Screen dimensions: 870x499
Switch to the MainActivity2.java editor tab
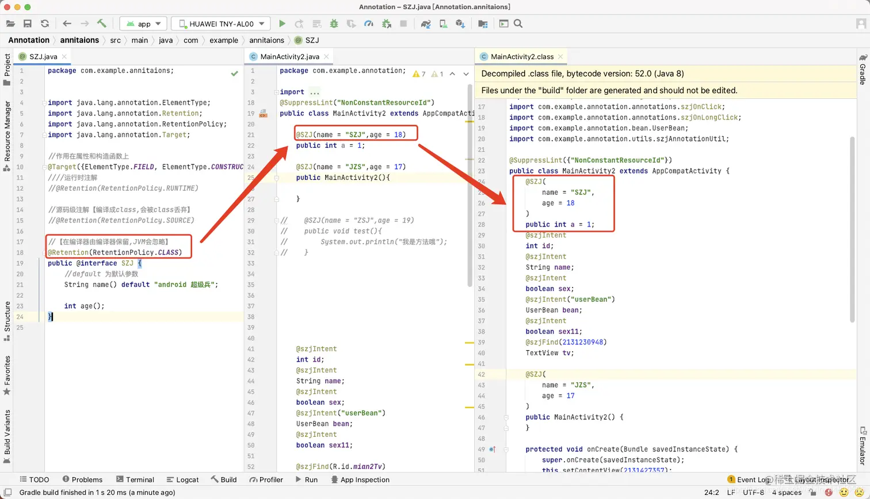point(289,56)
